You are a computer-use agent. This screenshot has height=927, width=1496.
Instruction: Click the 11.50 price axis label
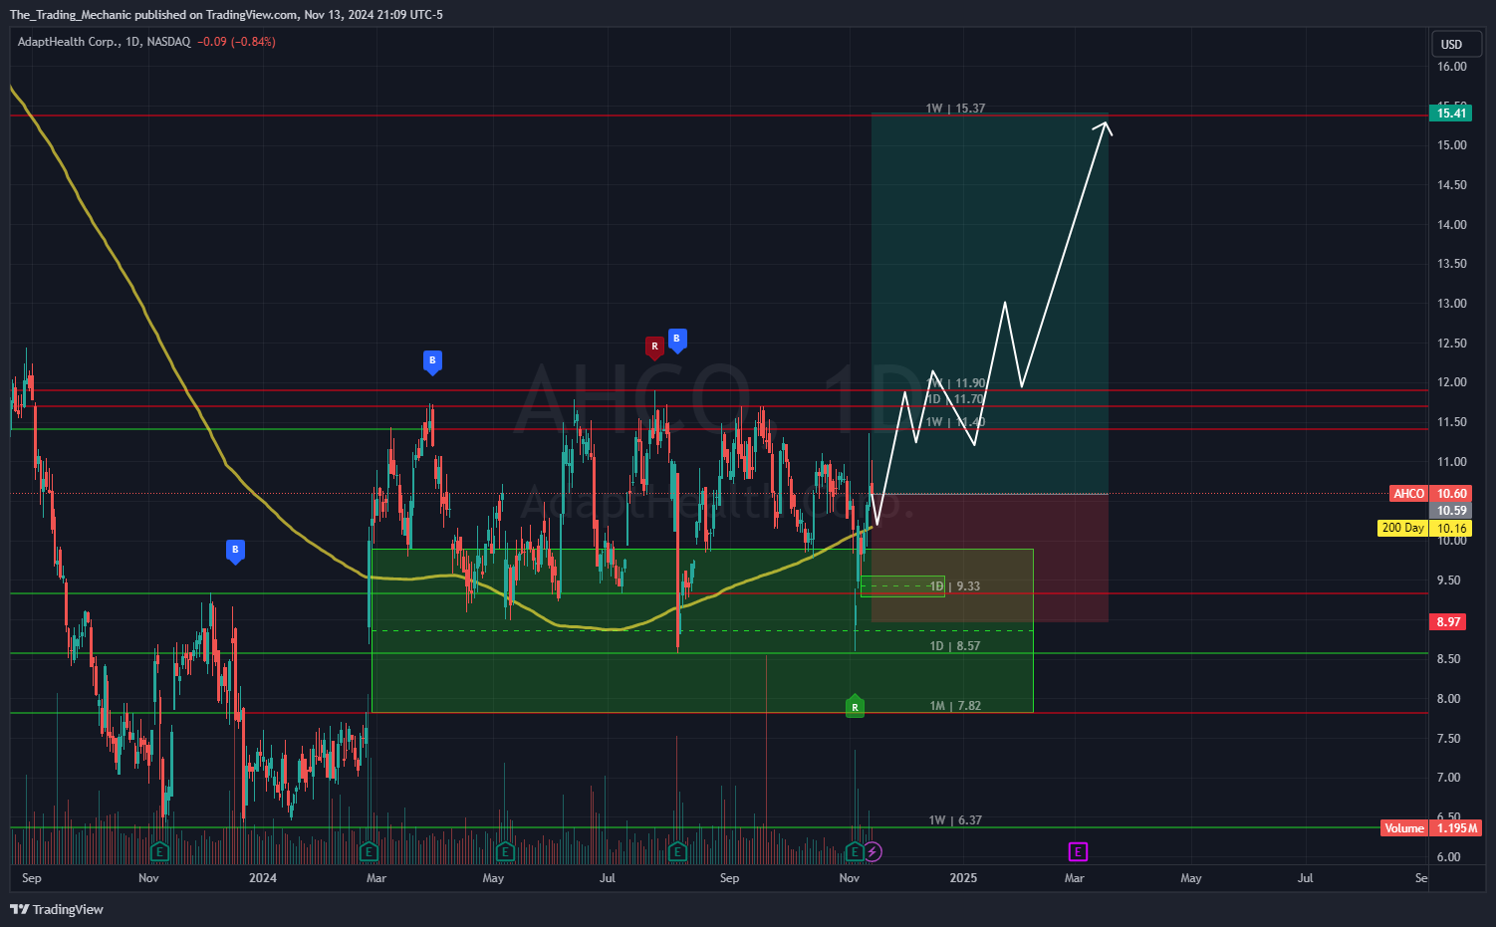click(1451, 422)
